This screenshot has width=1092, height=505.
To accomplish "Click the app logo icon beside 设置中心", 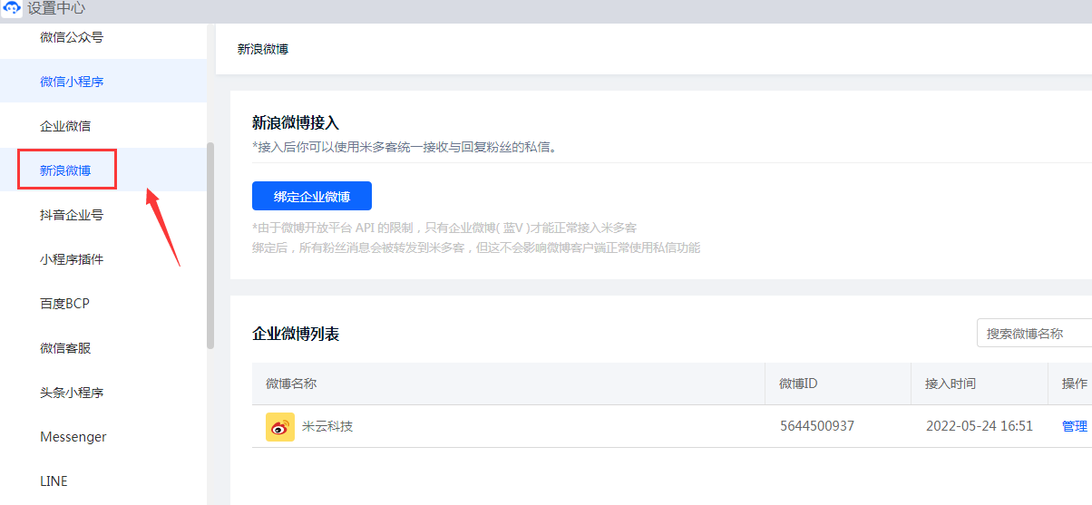I will click(12, 9).
